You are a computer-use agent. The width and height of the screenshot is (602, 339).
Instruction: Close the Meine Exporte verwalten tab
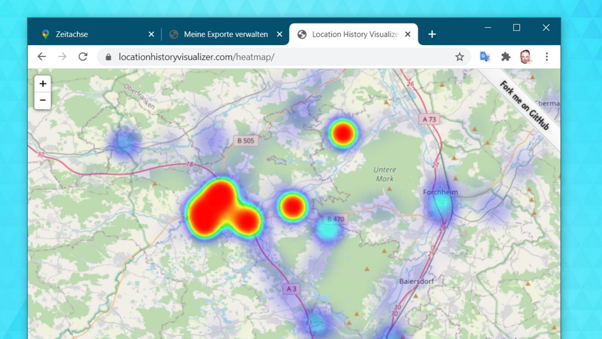(x=280, y=34)
